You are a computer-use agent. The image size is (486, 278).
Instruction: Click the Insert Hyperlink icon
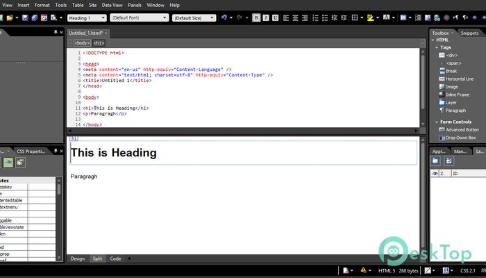[x=437, y=18]
